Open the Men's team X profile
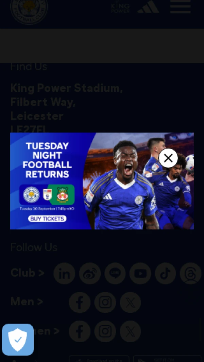This screenshot has width=204, height=362. 130,303
